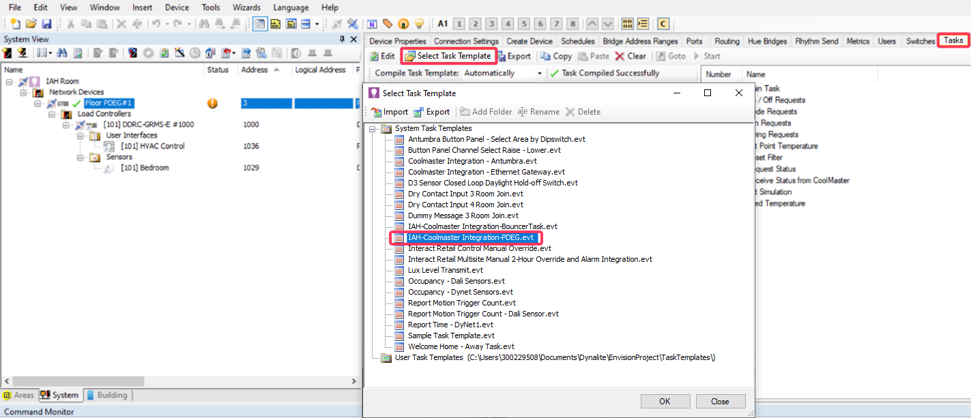This screenshot has width=971, height=418.
Task: Import a task template file
Action: 390,111
